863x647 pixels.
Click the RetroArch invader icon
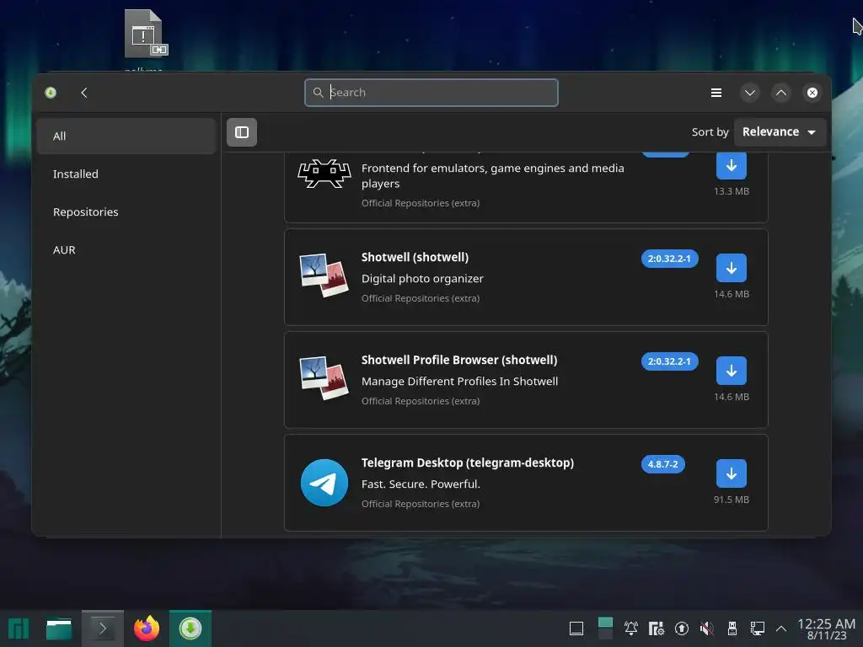coord(324,174)
